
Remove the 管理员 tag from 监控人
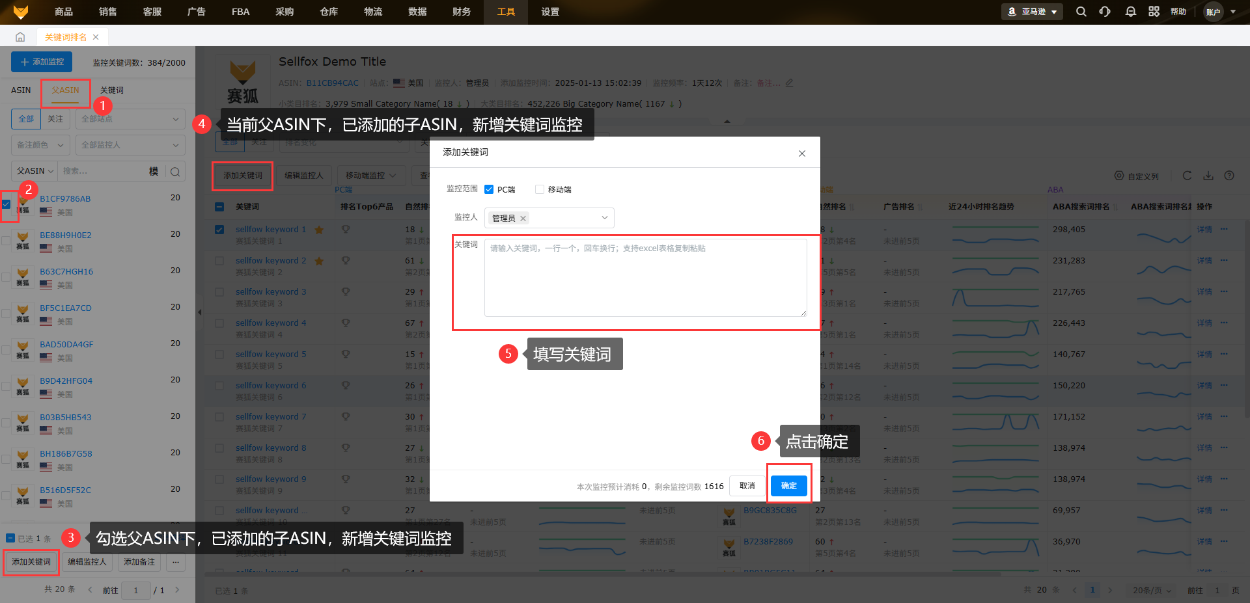click(523, 219)
